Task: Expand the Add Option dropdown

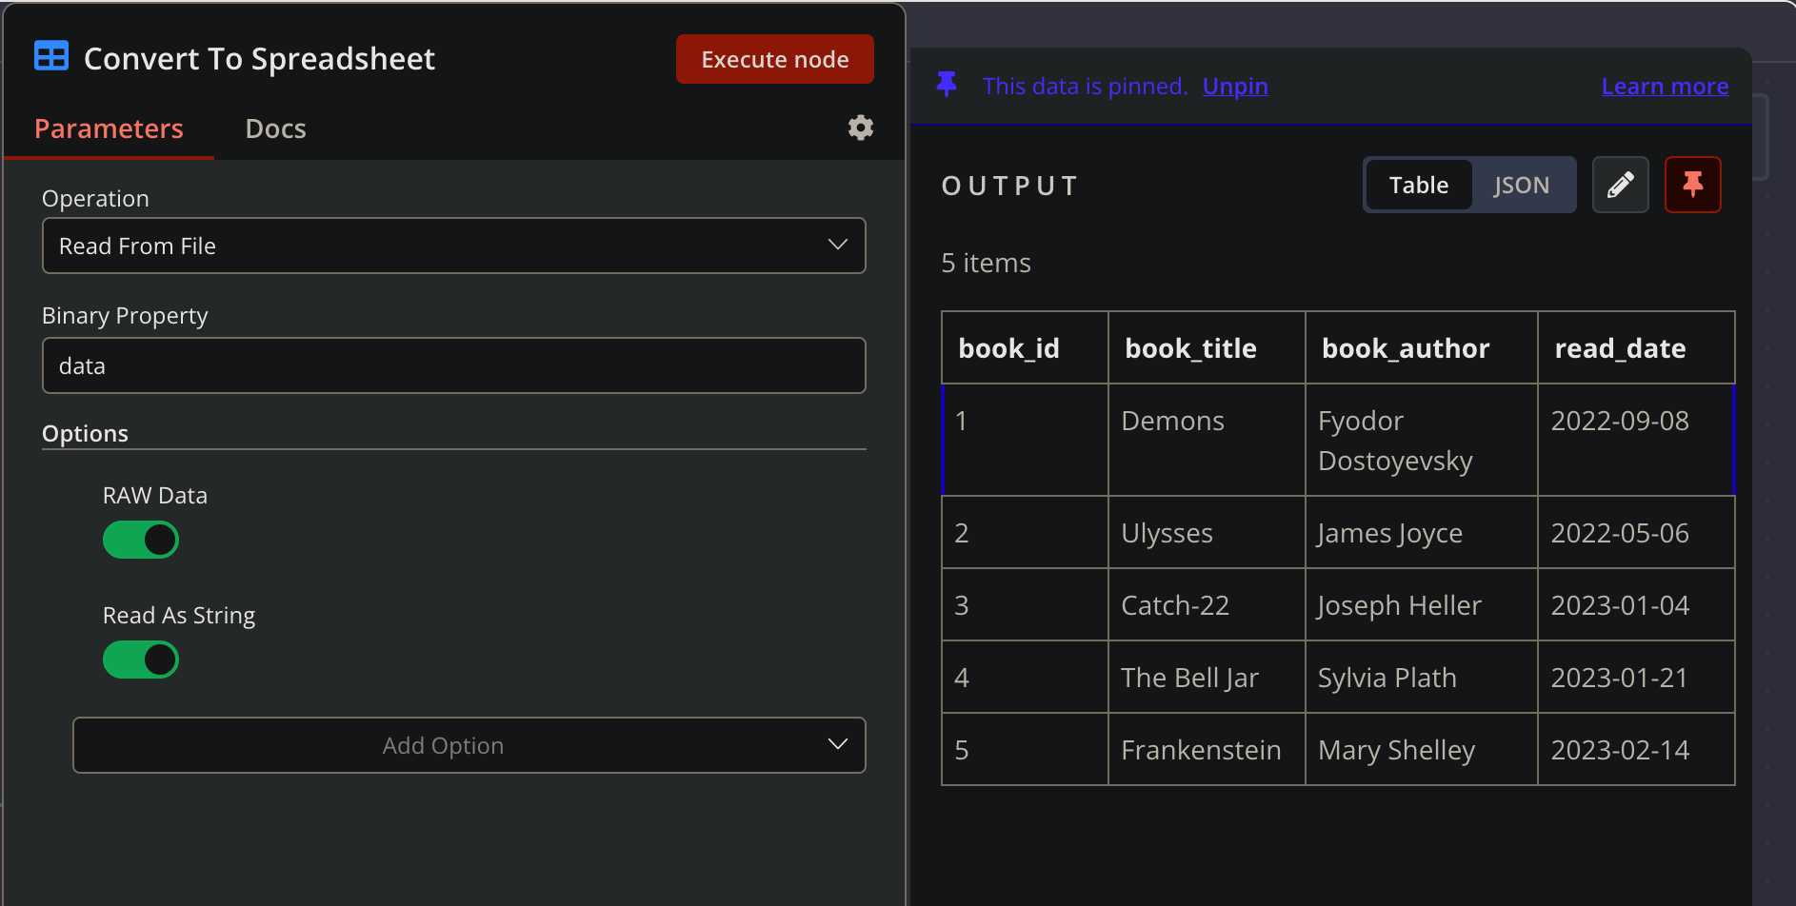Action: 469,745
